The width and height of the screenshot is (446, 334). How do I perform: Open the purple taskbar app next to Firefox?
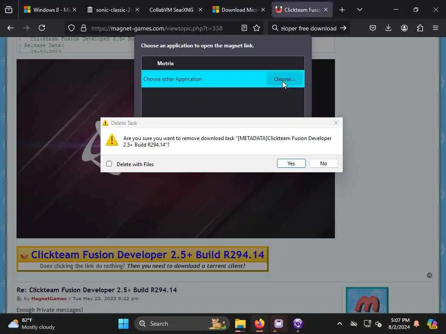click(278, 324)
